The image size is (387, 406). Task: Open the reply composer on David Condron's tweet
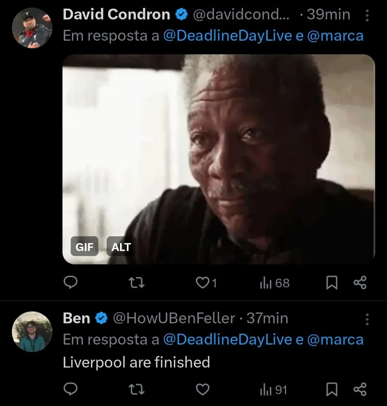click(71, 283)
